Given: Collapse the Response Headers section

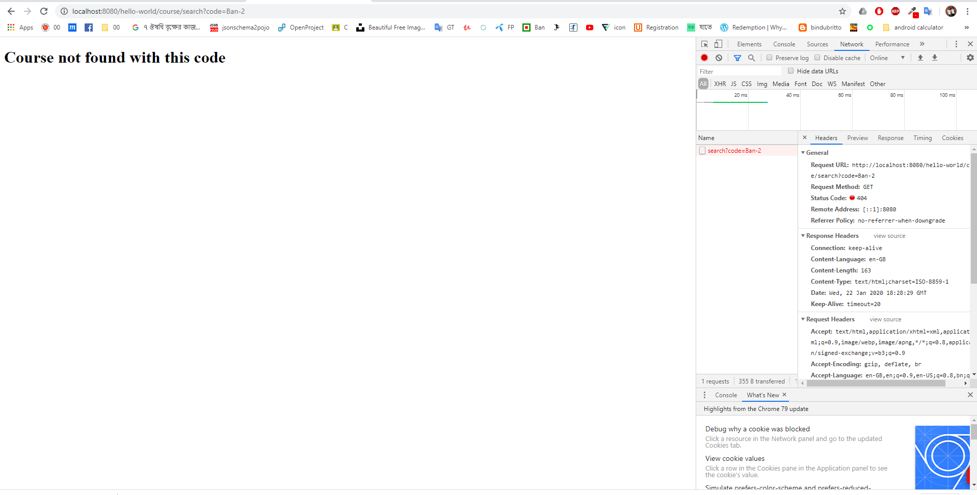Looking at the screenshot, I should pyautogui.click(x=804, y=235).
